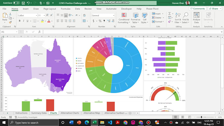The height and width of the screenshot is (126, 224).
Task: Open the General number format dropdown
Action: click(114, 15)
